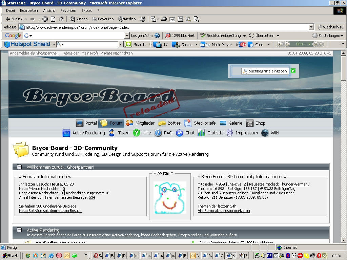Image resolution: width=347 pixels, height=260 pixels.
Task: Click the History (Verlauf) icon
Action: [143, 19]
